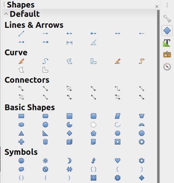174x183 pixels.
Task: Close the Shapes sidebar deck
Action: [157, 7]
